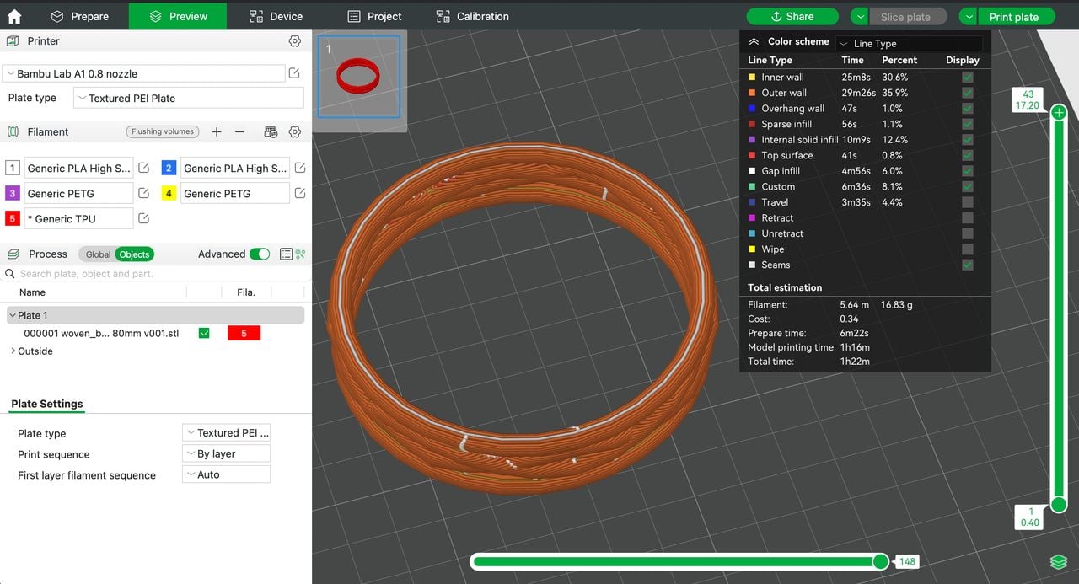This screenshot has width=1079, height=584.
Task: Toggle the Advanced mode switch
Action: [260, 254]
